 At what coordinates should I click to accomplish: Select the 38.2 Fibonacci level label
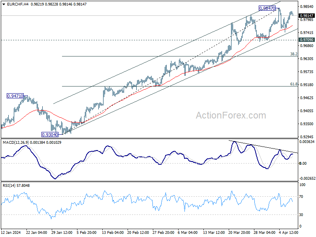[293, 54]
